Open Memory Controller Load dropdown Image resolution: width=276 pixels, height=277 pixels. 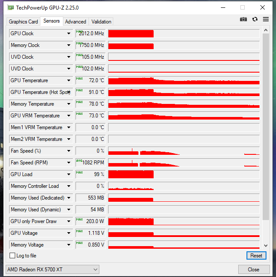(69, 186)
